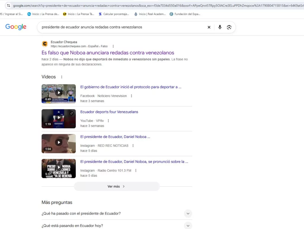Open 'Daniel Noboa, se pronunció sobre la' video

(x=134, y=162)
